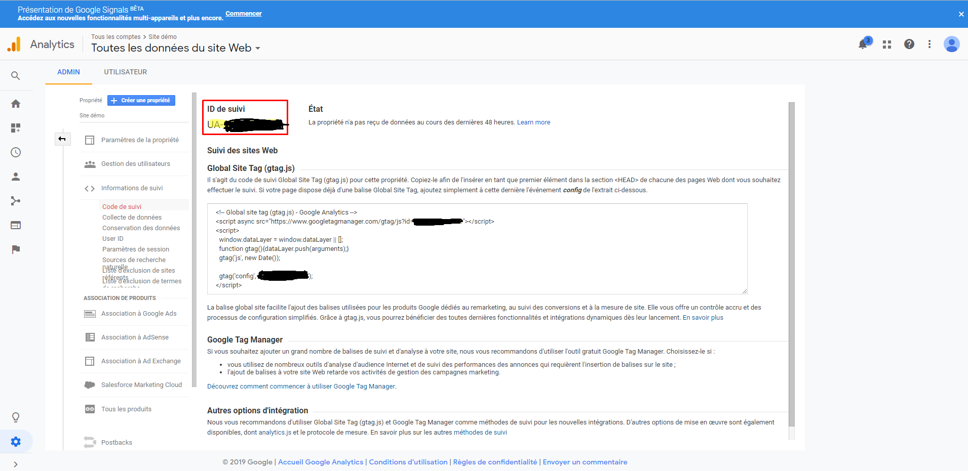
Task: Click the Postbacks arrows icon
Action: (x=90, y=442)
